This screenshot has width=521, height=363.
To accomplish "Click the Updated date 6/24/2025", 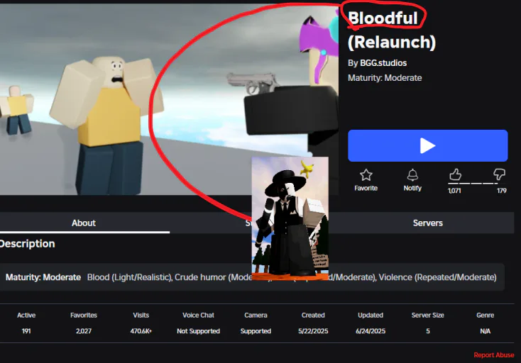I will click(x=371, y=331).
